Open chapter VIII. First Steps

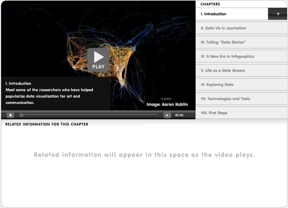[241, 113]
